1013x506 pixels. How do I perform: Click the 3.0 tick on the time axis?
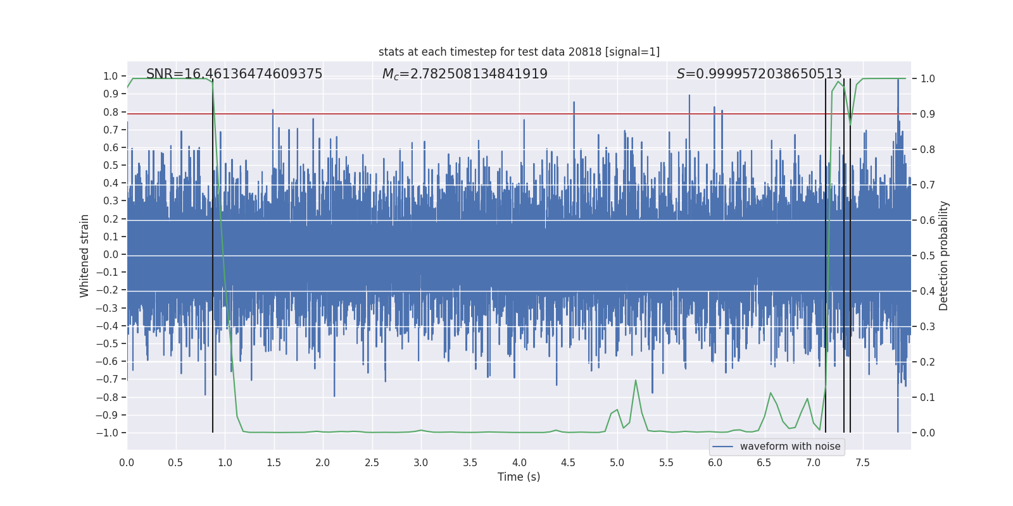[421, 462]
